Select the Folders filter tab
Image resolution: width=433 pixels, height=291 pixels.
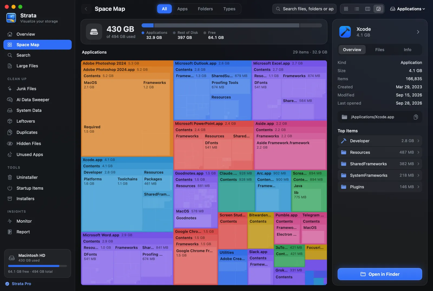pyautogui.click(x=205, y=9)
